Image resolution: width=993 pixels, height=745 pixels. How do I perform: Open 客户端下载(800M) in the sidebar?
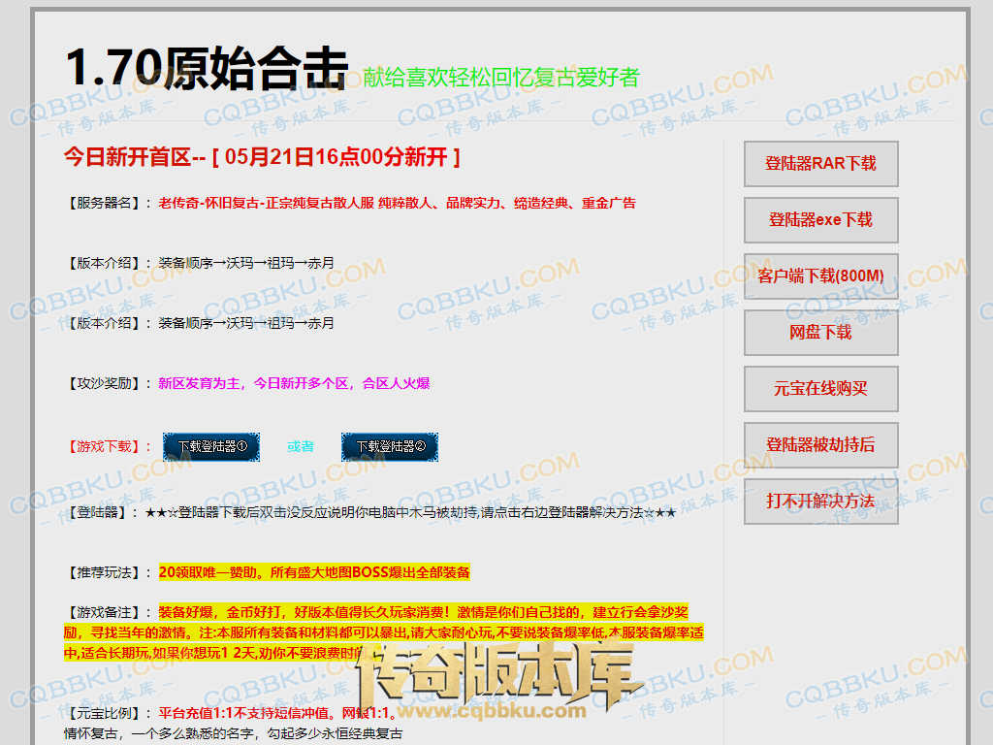pos(820,276)
